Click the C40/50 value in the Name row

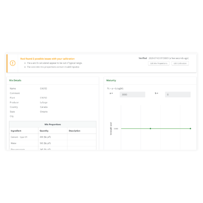click(43, 89)
